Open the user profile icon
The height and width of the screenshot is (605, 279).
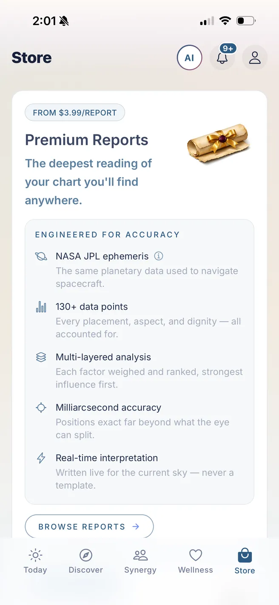point(255,57)
